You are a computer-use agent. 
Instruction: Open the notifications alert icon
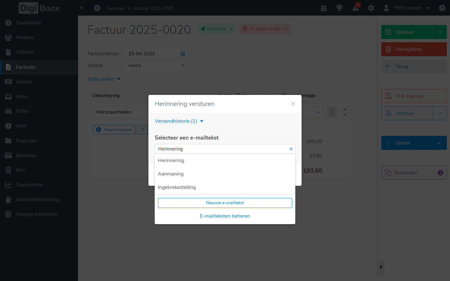(356, 8)
